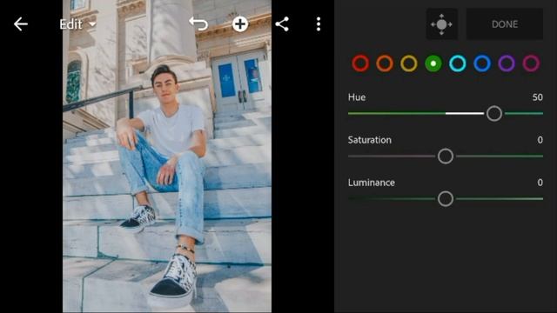Undo the last edit
557x313 pixels.
pyautogui.click(x=198, y=24)
